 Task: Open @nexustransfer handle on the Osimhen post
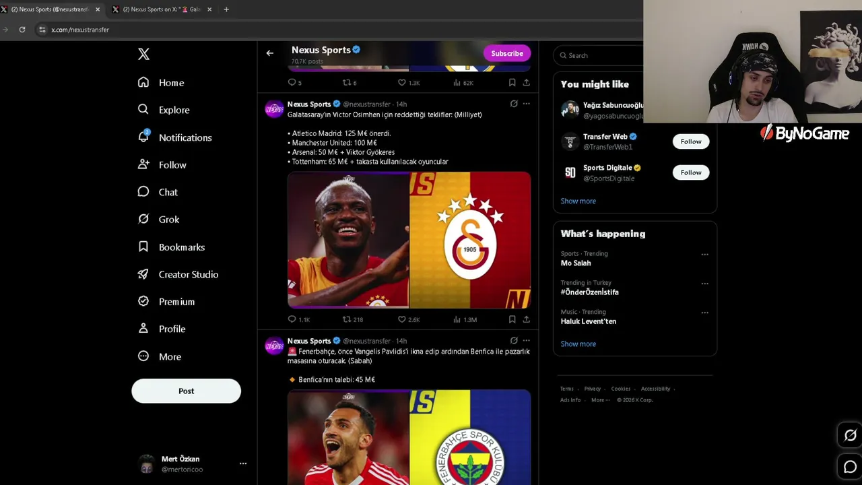click(367, 104)
